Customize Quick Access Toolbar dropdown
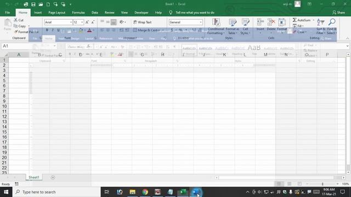This screenshot has width=351, height=197. click(x=71, y=4)
